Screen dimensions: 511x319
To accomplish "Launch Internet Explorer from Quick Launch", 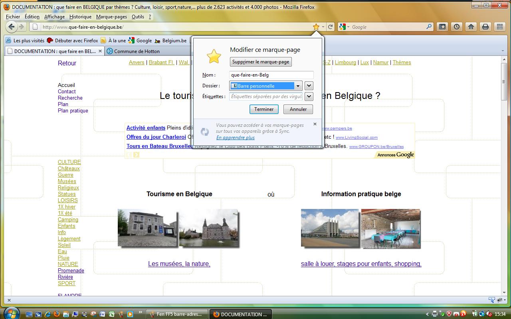I will (48, 314).
